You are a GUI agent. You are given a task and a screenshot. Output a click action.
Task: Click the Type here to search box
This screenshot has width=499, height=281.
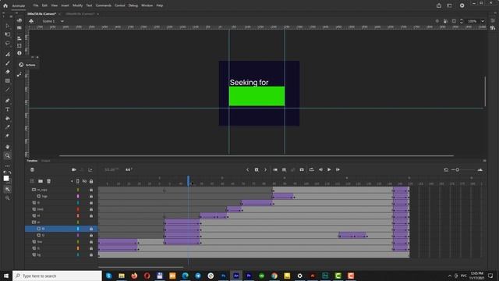tap(57, 276)
